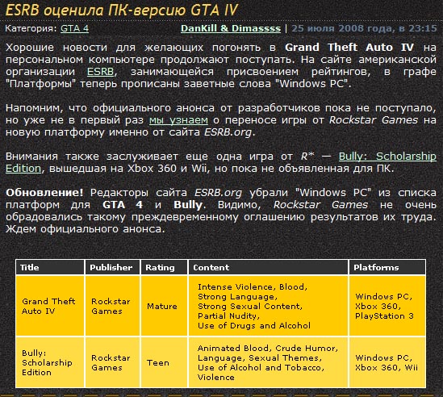Follow the ESRB organization link
Image resolution: width=443 pixels, height=397 pixels.
[100, 72]
